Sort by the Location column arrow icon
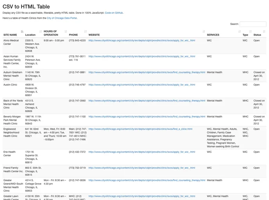269x200 pixels. (x=41, y=31)
